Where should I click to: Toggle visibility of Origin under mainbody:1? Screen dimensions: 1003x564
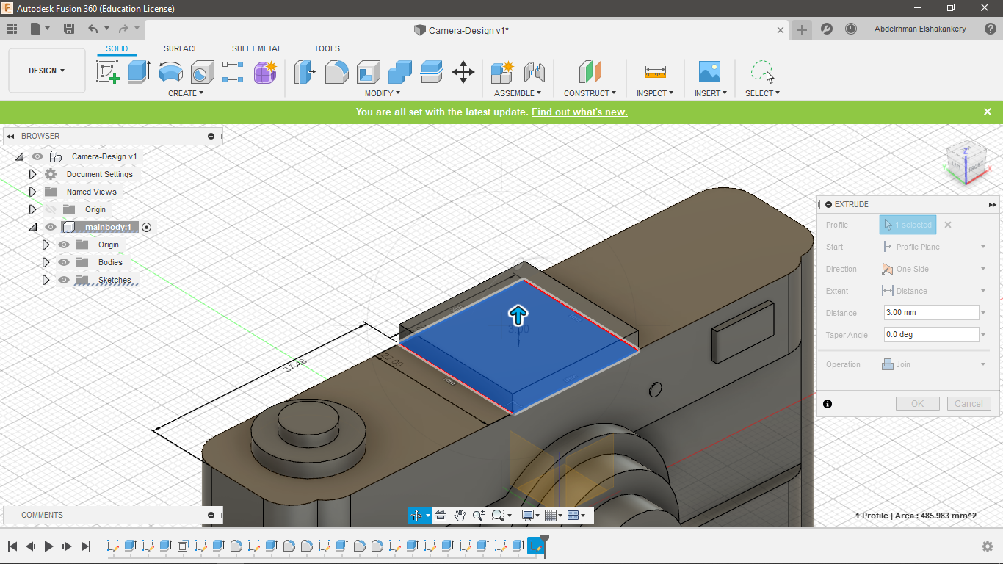pos(64,245)
